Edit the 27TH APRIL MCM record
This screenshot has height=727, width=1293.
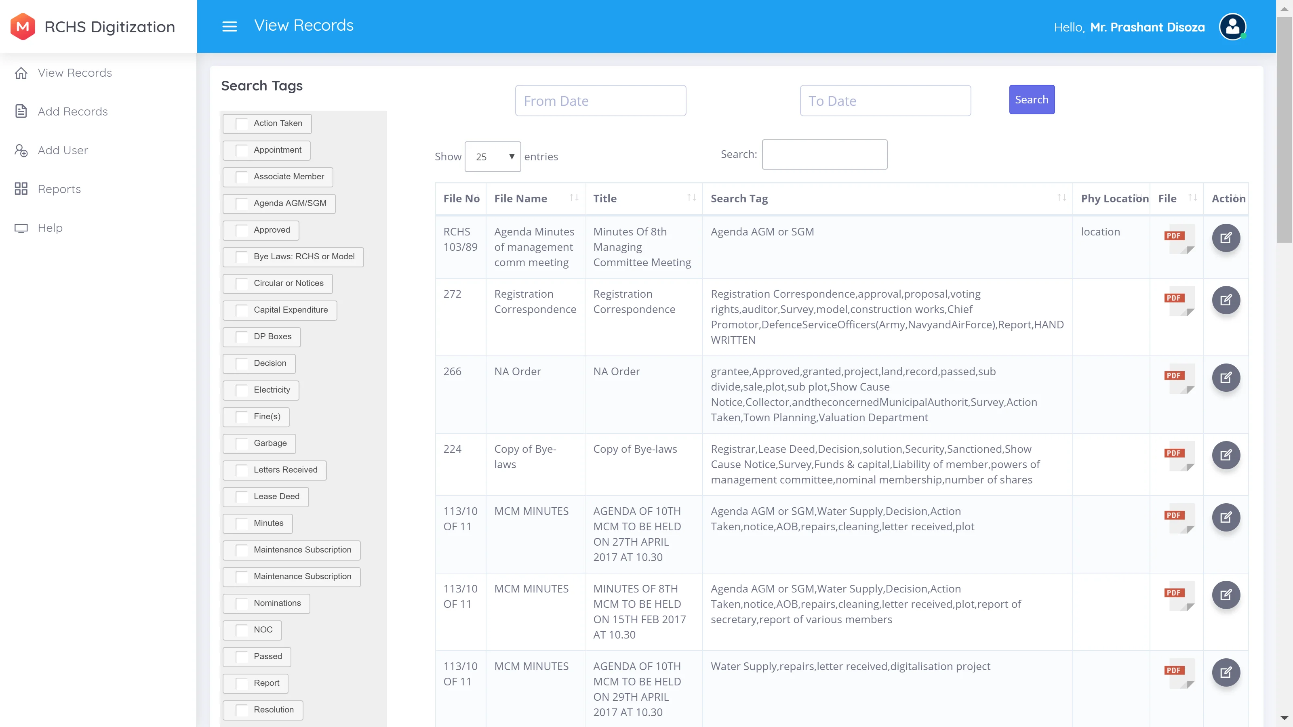pos(1226,517)
